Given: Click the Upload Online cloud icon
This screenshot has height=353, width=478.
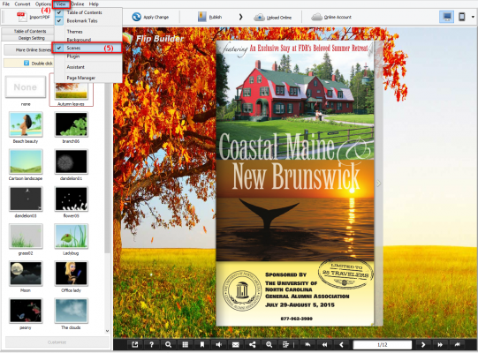Looking at the screenshot, I should [259, 17].
